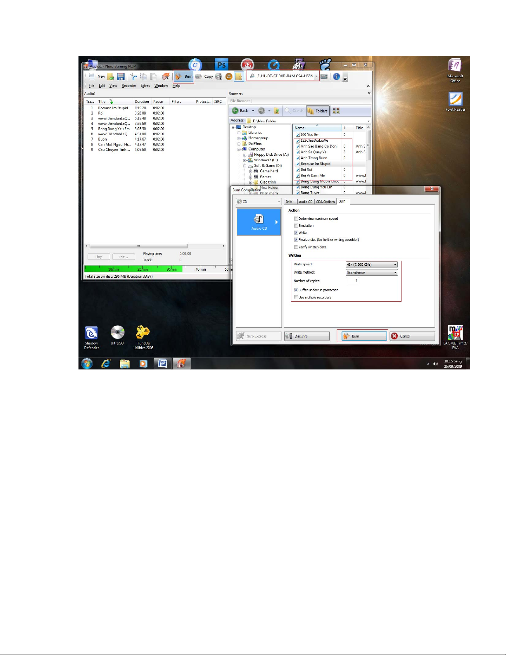506x655 pixels.
Task: Click the green Back arrow in File Browser
Action: (x=235, y=111)
